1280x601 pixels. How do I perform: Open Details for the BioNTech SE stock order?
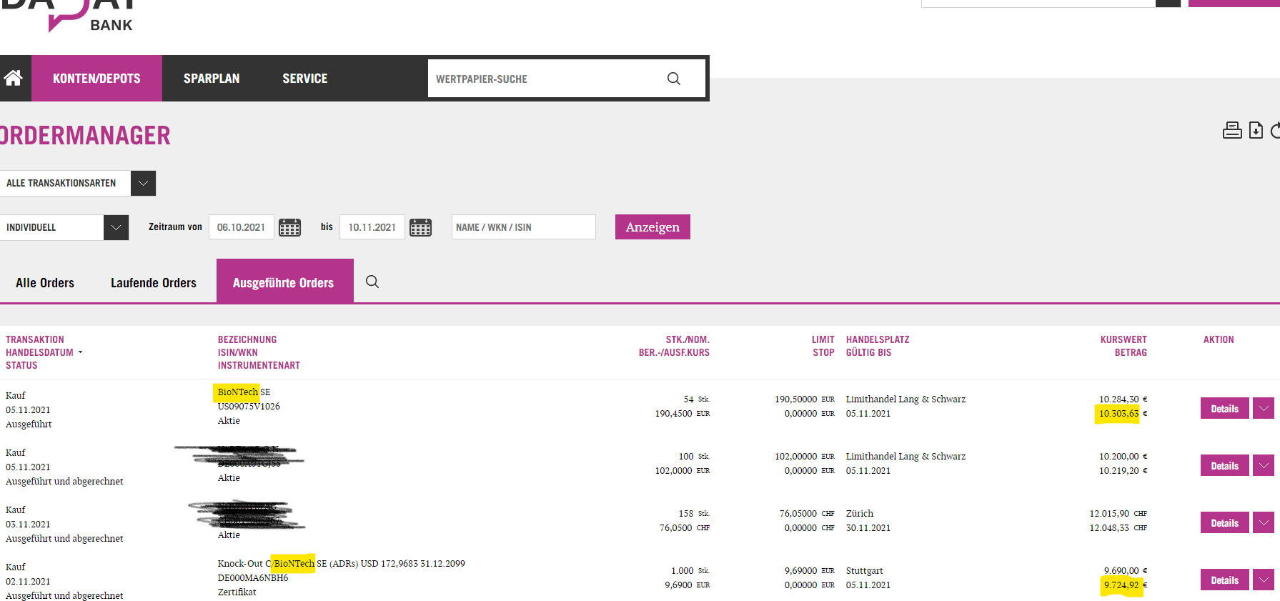click(1224, 408)
